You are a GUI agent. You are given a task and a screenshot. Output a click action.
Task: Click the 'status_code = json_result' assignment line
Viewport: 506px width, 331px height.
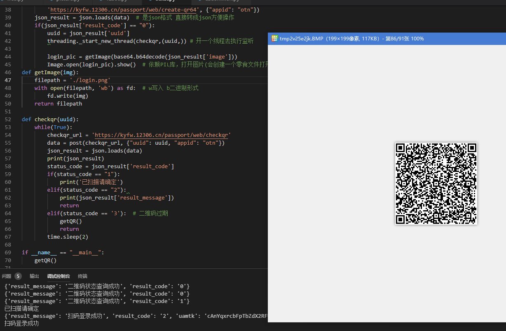click(x=110, y=167)
